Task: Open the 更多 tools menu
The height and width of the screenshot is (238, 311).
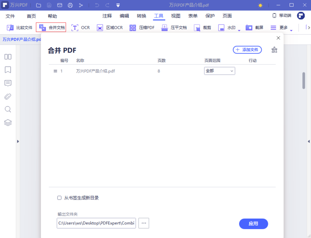Action: pos(279,28)
